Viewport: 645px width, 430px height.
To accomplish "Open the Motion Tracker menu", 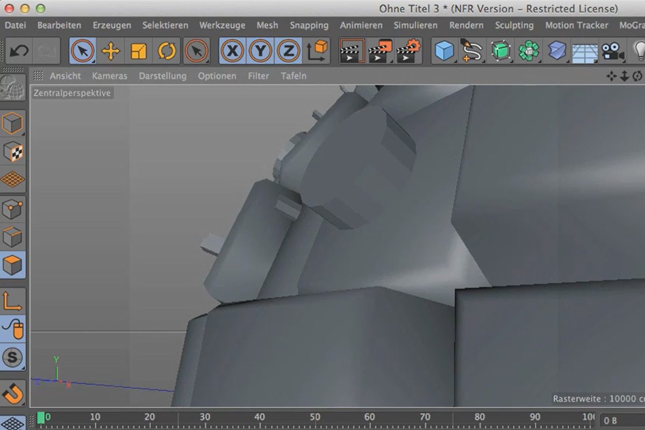I will coord(577,25).
